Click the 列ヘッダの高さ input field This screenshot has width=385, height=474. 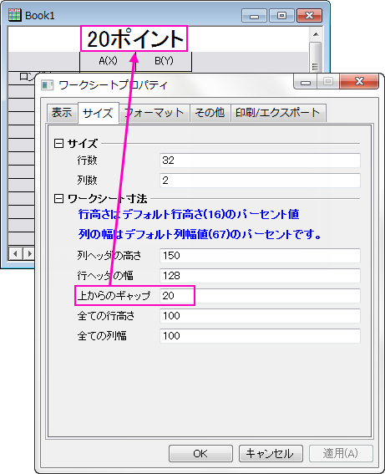260,256
